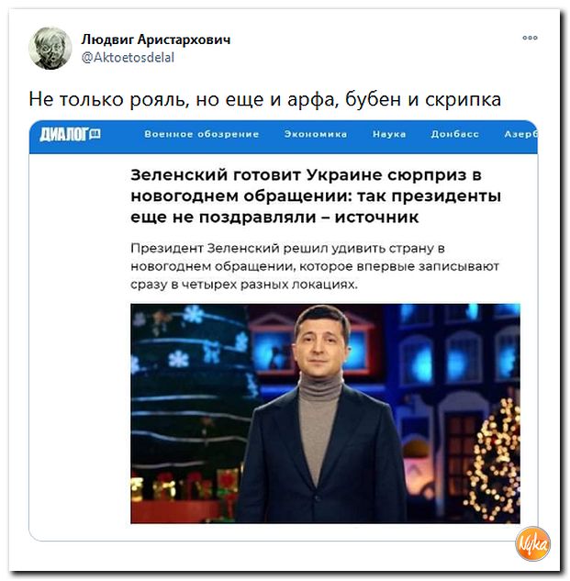Click the article summary paragraph text
Viewport: 570px width, 581px height.
[315, 266]
